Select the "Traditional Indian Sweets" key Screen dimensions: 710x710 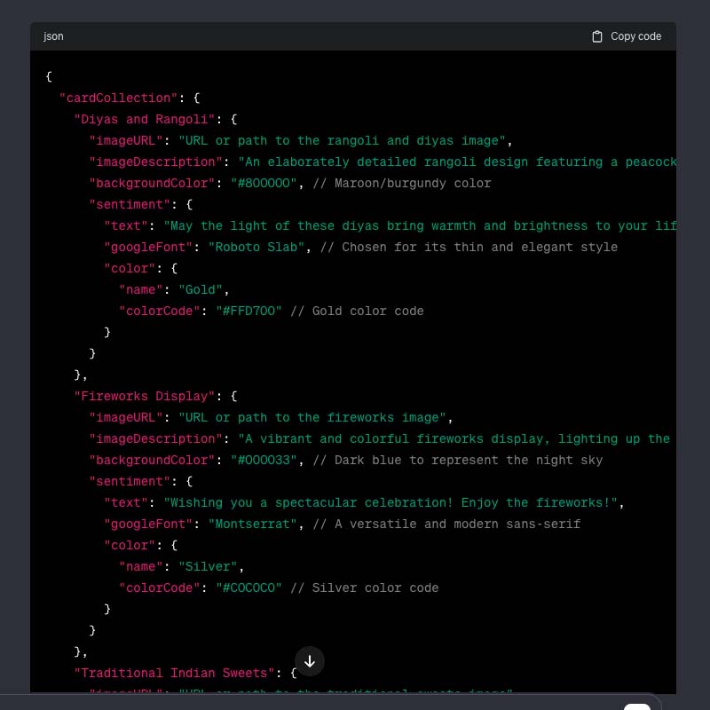click(174, 673)
